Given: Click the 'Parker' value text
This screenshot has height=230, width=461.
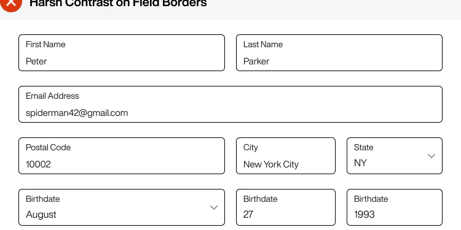Looking at the screenshot, I should pos(256,61).
